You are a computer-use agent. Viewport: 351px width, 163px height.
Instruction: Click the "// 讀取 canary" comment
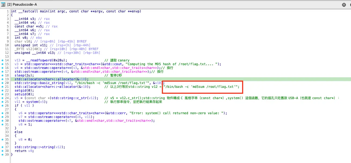point(117,60)
